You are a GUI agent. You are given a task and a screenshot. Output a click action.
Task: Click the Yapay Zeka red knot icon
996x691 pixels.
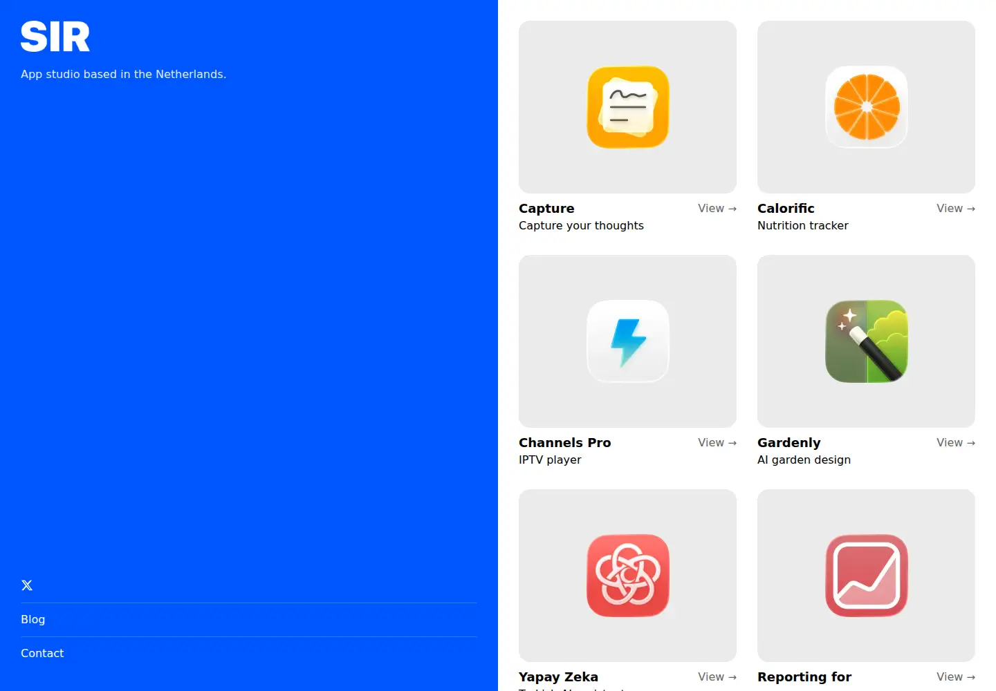coord(628,576)
